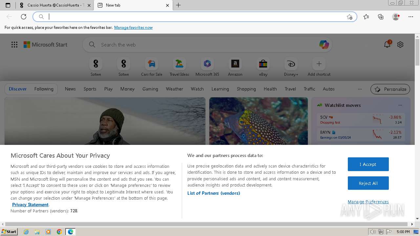Open the spotted fish news thumbnail
This screenshot has height=236, width=420.
pyautogui.click(x=259, y=121)
